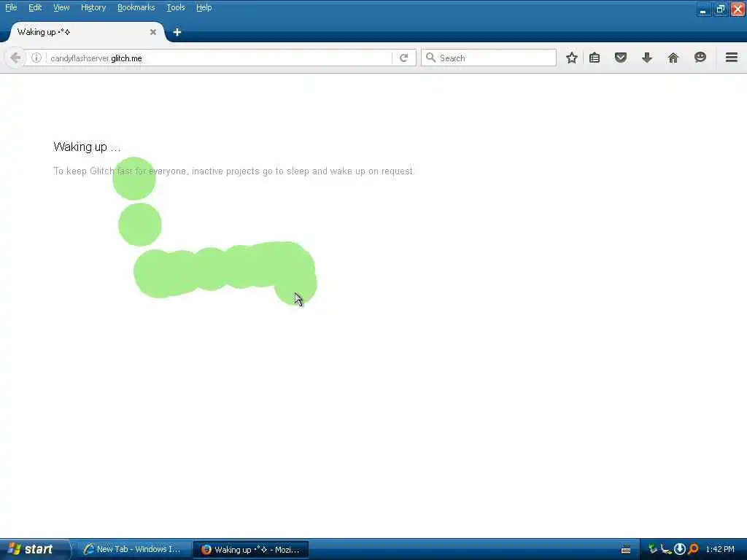Click the green network tray icon

653,549
